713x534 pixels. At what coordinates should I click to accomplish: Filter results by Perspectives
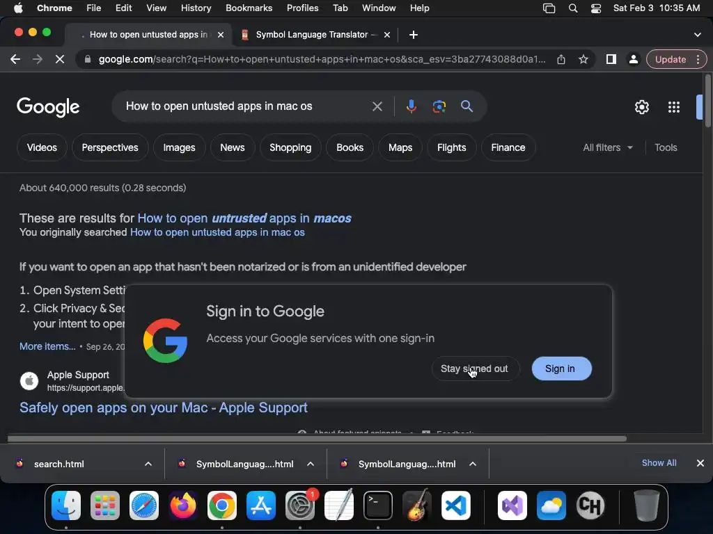110,147
